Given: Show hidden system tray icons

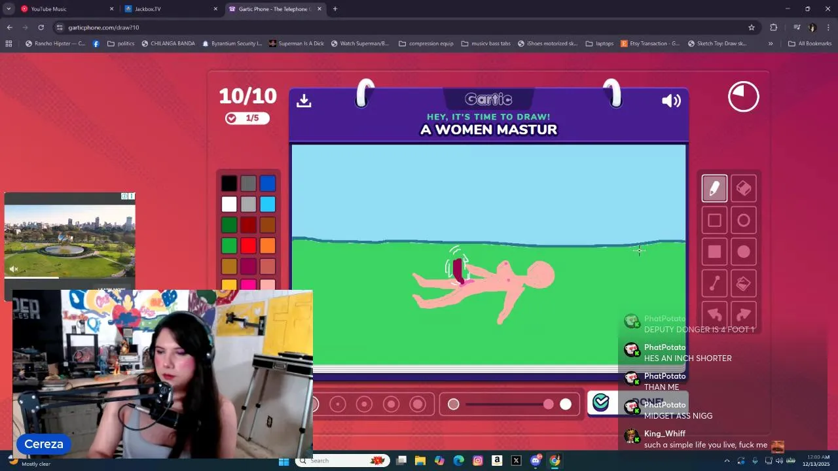Looking at the screenshot, I should (727, 461).
